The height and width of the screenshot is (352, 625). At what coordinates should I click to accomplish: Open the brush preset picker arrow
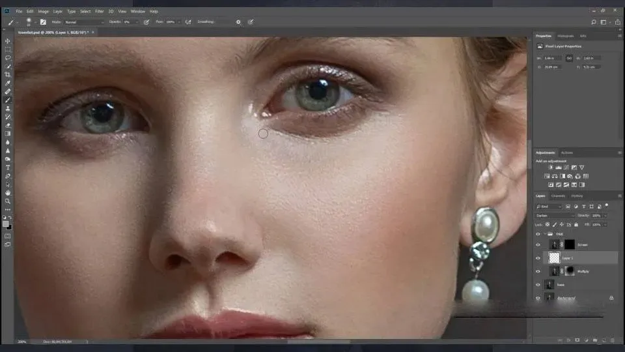pos(36,22)
